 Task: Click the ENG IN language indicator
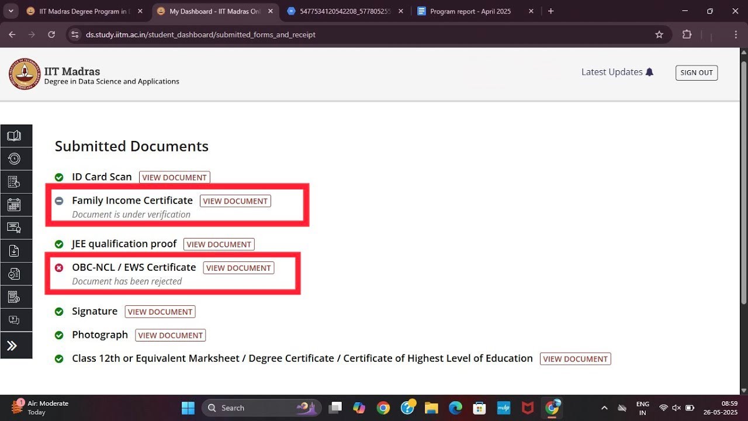pyautogui.click(x=643, y=408)
